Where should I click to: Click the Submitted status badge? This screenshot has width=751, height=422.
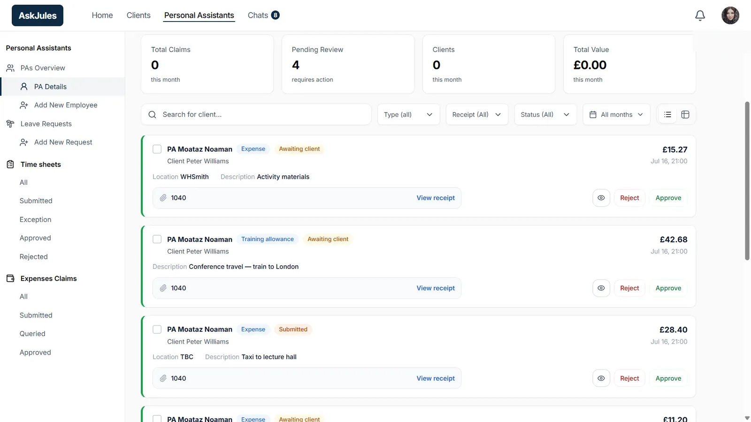click(293, 330)
